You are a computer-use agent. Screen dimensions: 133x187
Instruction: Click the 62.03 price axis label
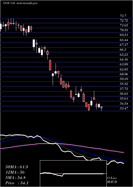pos(124,69)
